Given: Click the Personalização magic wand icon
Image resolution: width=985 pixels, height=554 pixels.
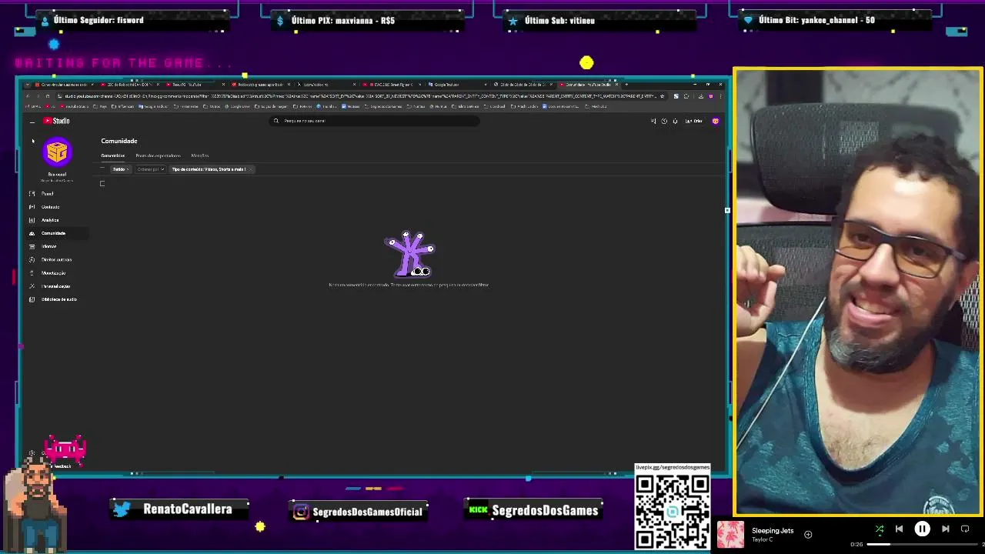Looking at the screenshot, I should 32,286.
